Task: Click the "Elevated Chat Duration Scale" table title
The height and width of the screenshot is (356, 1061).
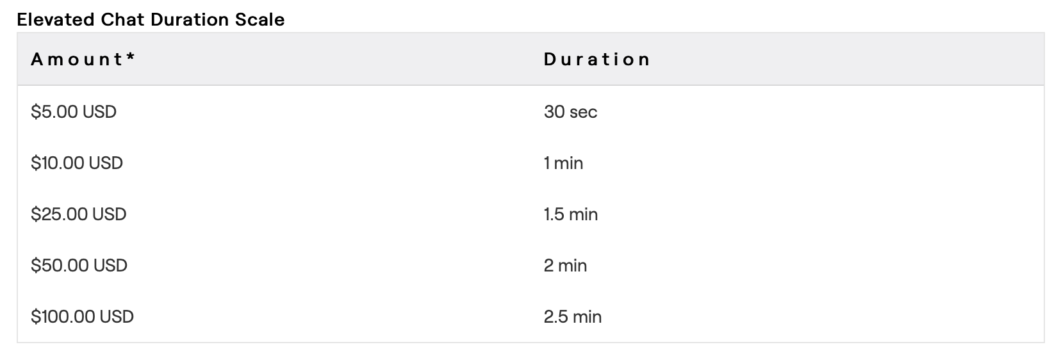Action: pos(151,20)
